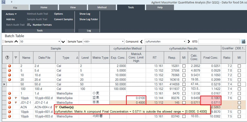This screenshot has width=247, height=122.
Task: Switch to the Home tab
Action: tap(44, 7)
